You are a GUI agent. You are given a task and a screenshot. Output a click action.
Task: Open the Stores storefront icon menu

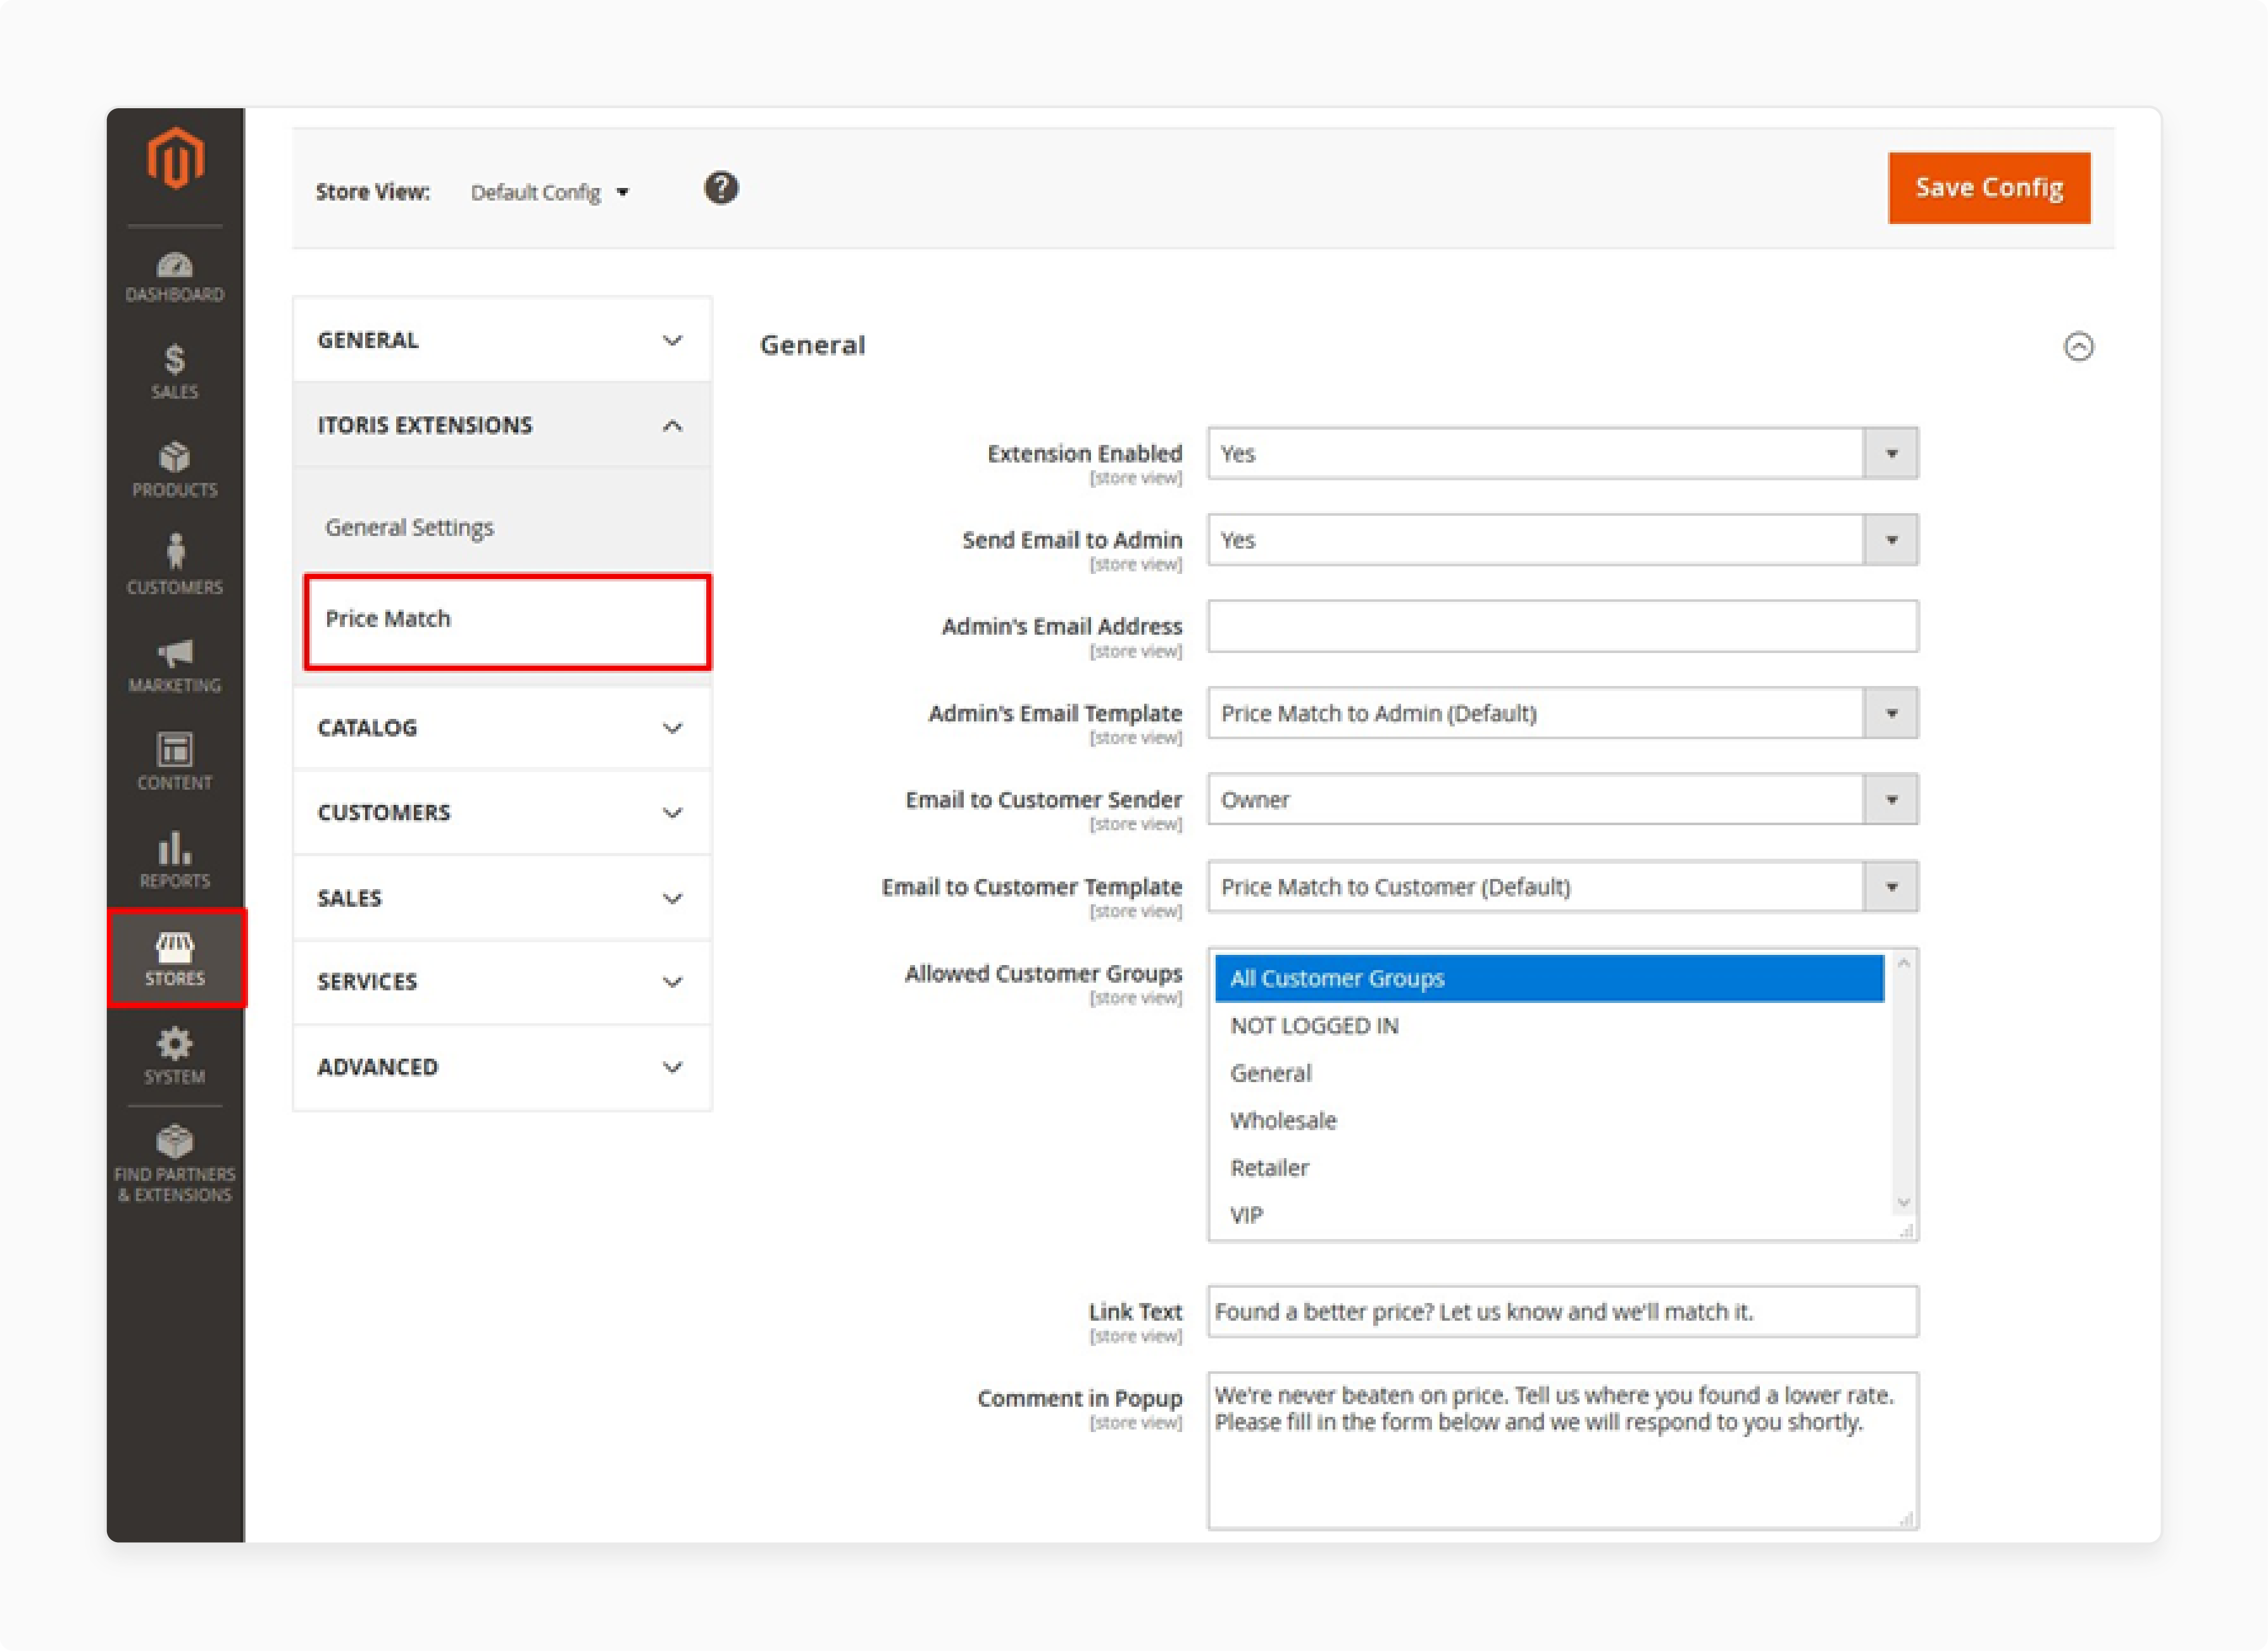pos(176,958)
